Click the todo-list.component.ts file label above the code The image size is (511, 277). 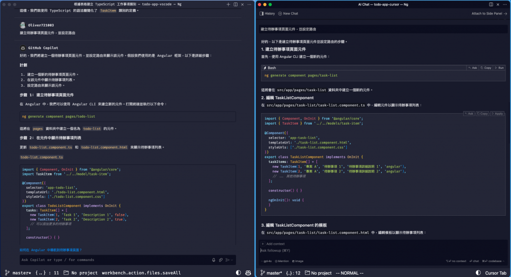pos(41,157)
